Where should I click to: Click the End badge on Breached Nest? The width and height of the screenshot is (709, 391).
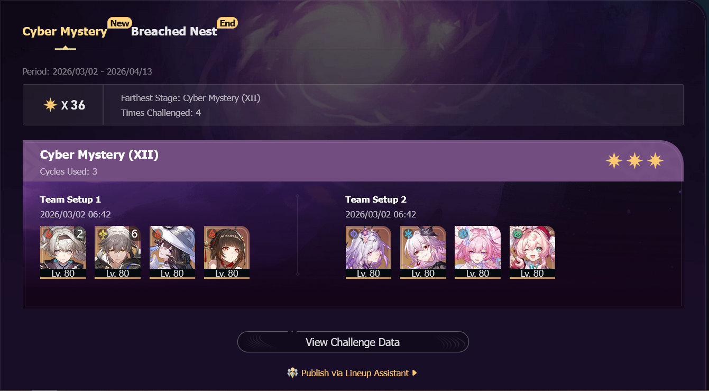(x=227, y=23)
